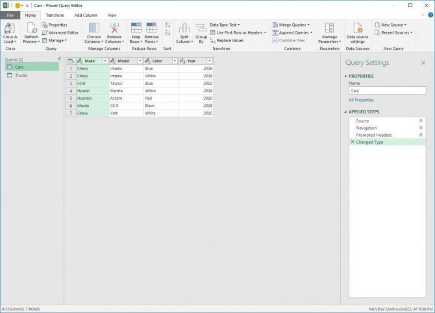The width and height of the screenshot is (435, 313).
Task: Click the 2002 cell in Year column
Action: (x=196, y=84)
